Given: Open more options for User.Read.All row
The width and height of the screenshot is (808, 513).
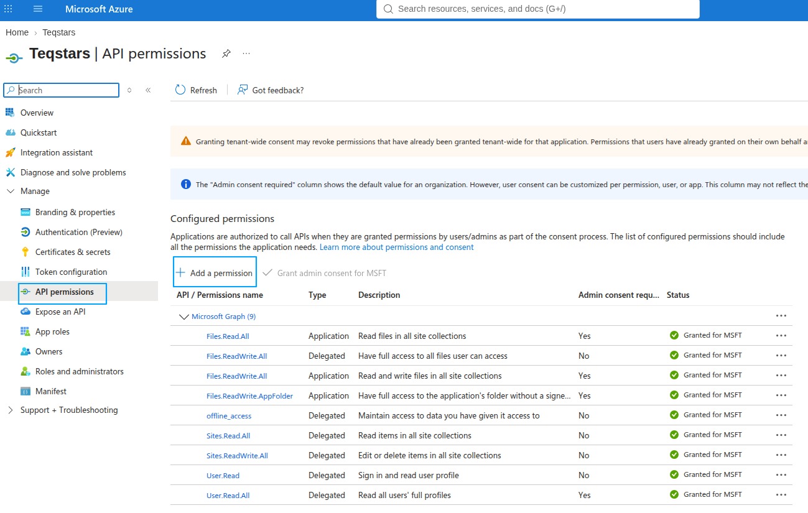Looking at the screenshot, I should tap(781, 495).
